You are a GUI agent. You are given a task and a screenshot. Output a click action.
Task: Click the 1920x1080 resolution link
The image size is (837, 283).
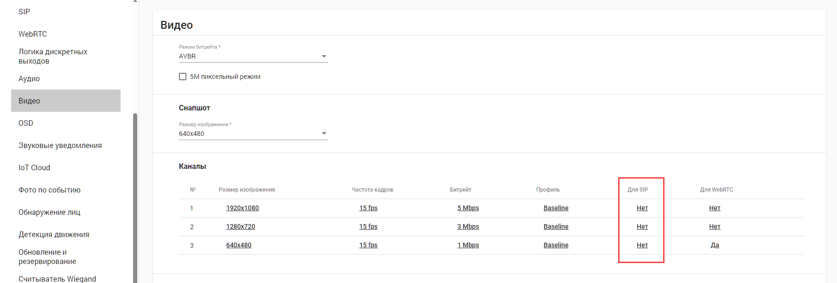243,208
